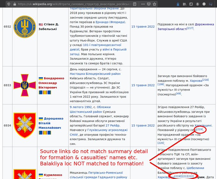The height and width of the screenshot is (179, 217).
Task: Open name link Бондаренко Олександр Вікторович
Action: point(51,83)
